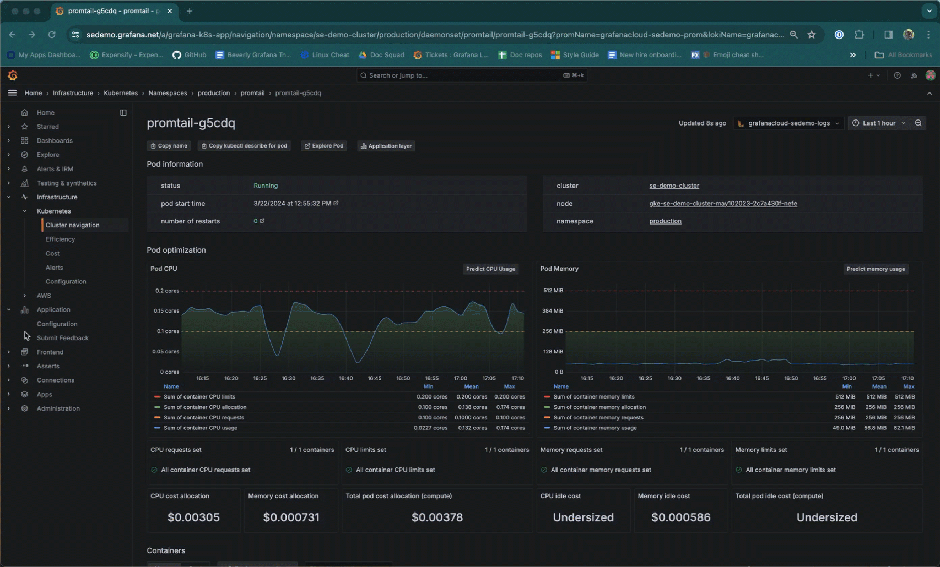940x567 pixels.
Task: Toggle container memory usage legend series
Action: coord(595,428)
